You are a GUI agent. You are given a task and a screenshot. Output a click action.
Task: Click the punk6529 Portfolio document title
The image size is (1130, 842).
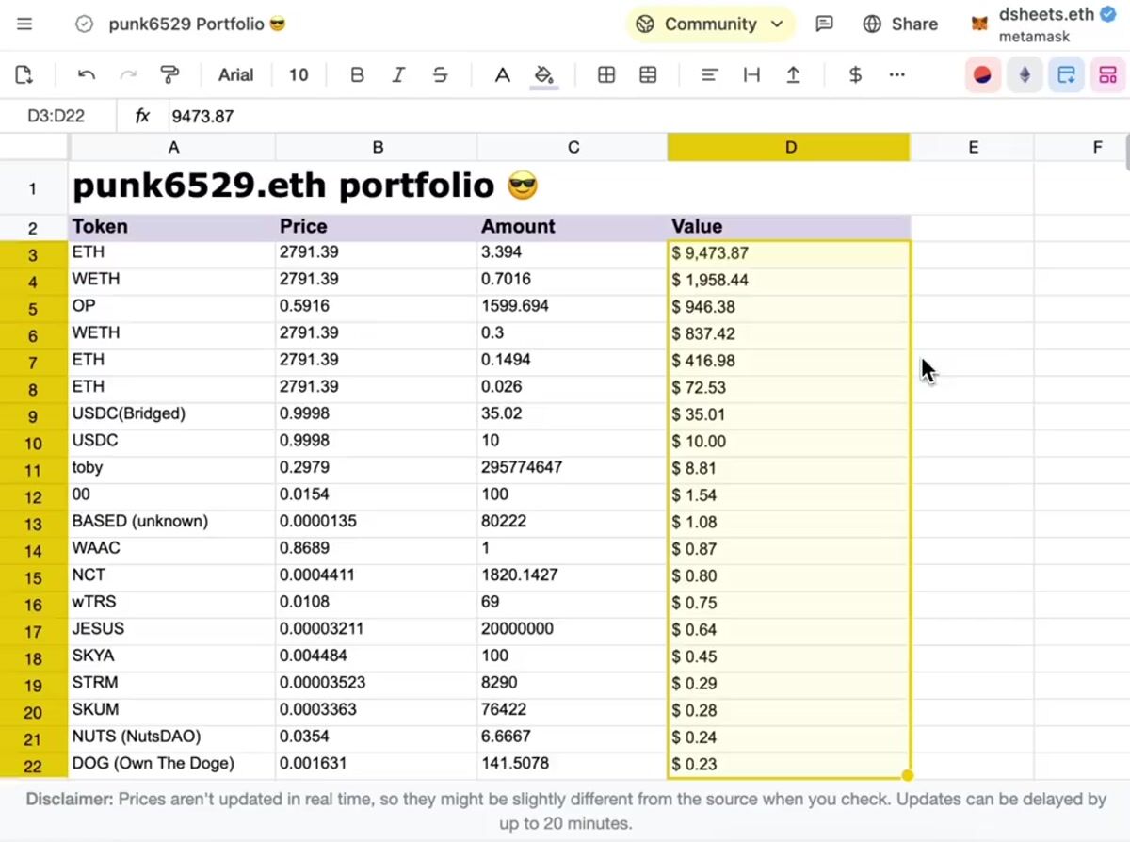pos(197,24)
